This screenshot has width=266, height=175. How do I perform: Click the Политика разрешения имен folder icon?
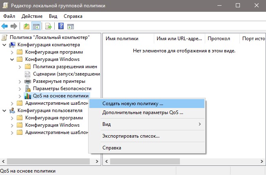28,67
